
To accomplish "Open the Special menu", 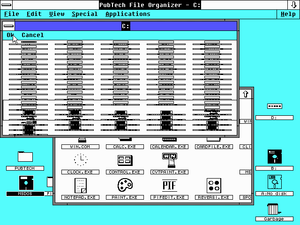I will click(85, 14).
